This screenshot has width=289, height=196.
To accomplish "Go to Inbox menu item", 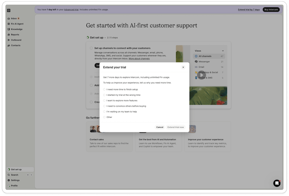I will point(20,19).
